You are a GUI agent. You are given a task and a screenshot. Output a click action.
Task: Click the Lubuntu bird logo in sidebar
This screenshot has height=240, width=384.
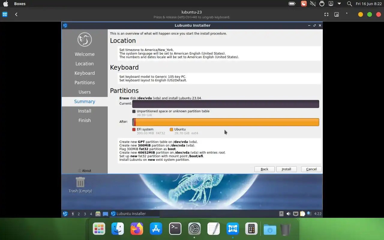pos(85,39)
